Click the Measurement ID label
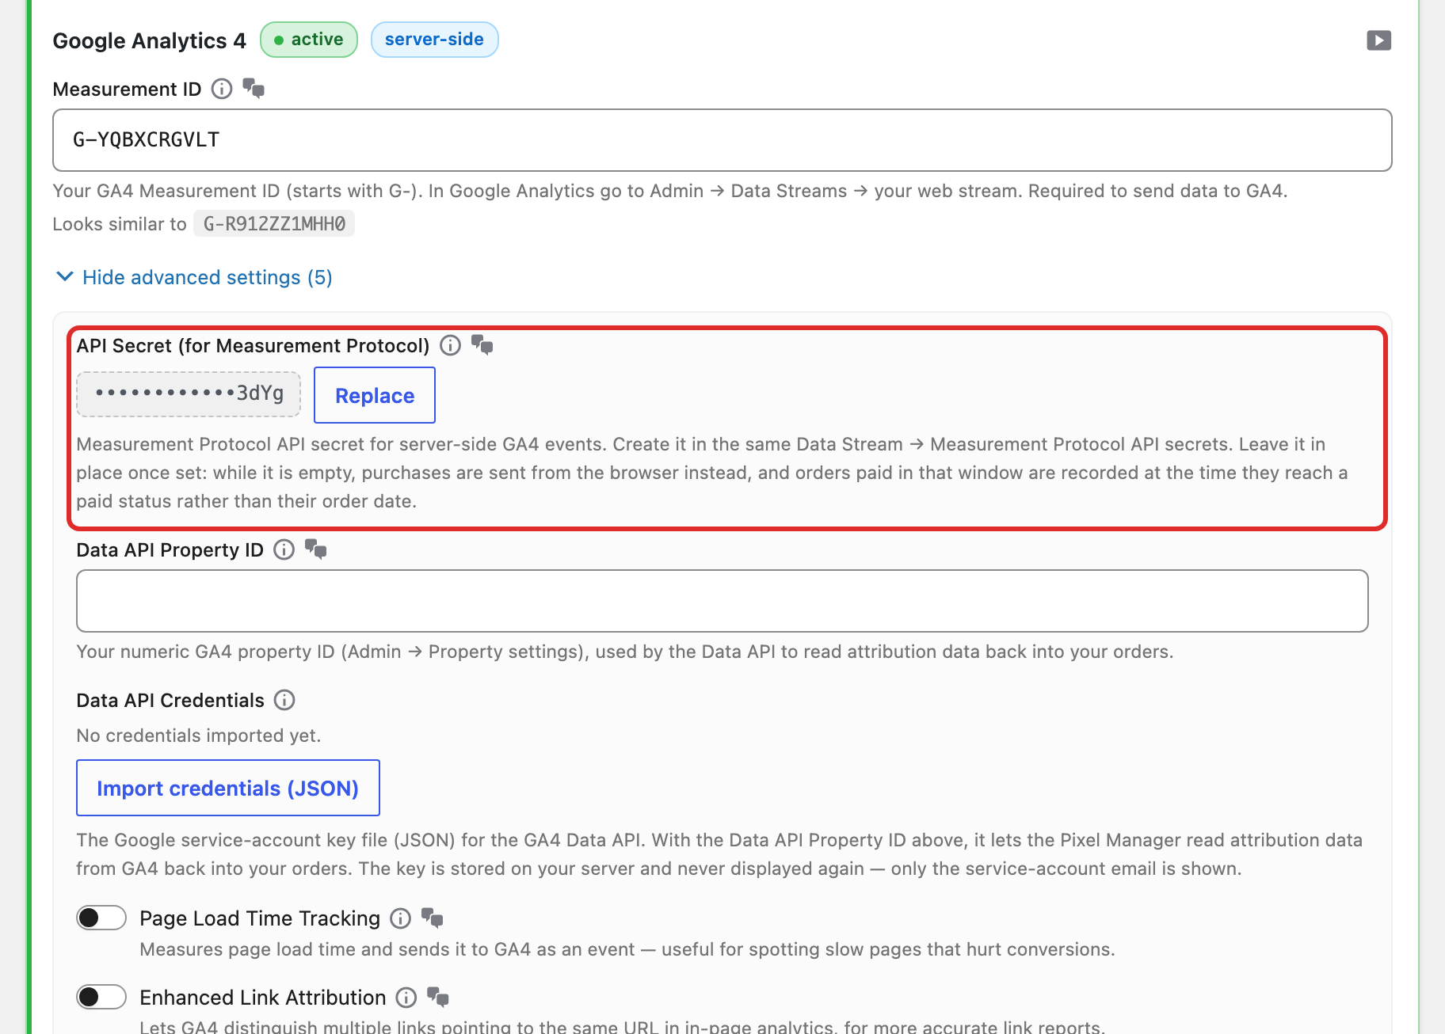 coord(127,89)
